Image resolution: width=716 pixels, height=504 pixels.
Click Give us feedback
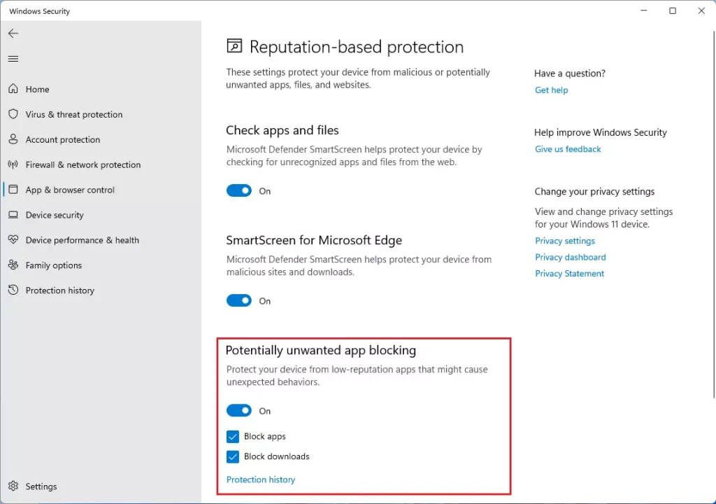[x=567, y=148]
